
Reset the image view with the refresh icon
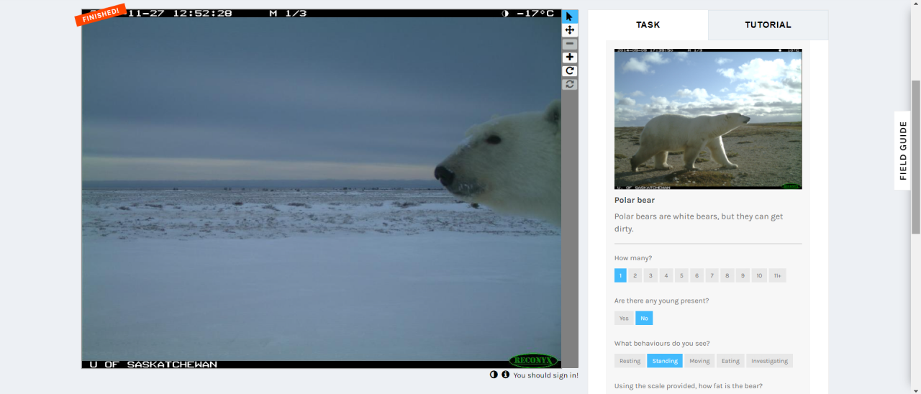point(570,84)
